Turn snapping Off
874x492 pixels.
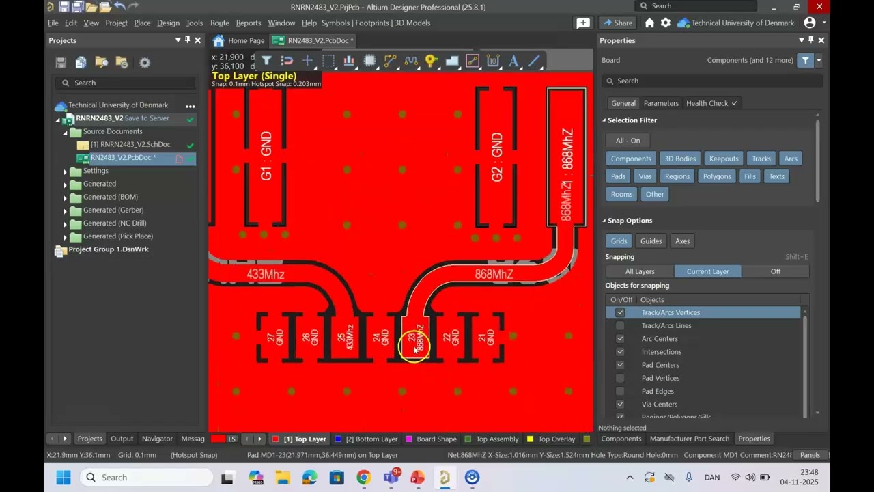(775, 271)
